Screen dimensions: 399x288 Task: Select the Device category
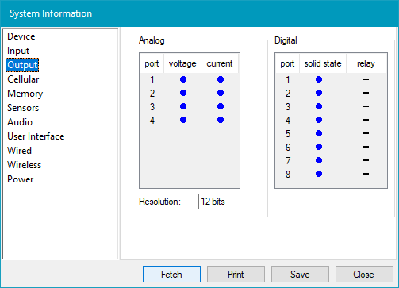coord(21,36)
